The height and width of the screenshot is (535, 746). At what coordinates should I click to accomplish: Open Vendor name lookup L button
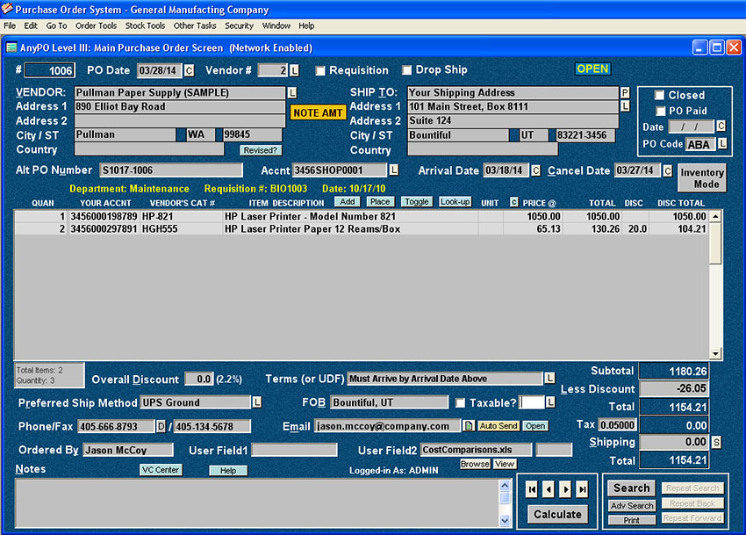coord(291,93)
